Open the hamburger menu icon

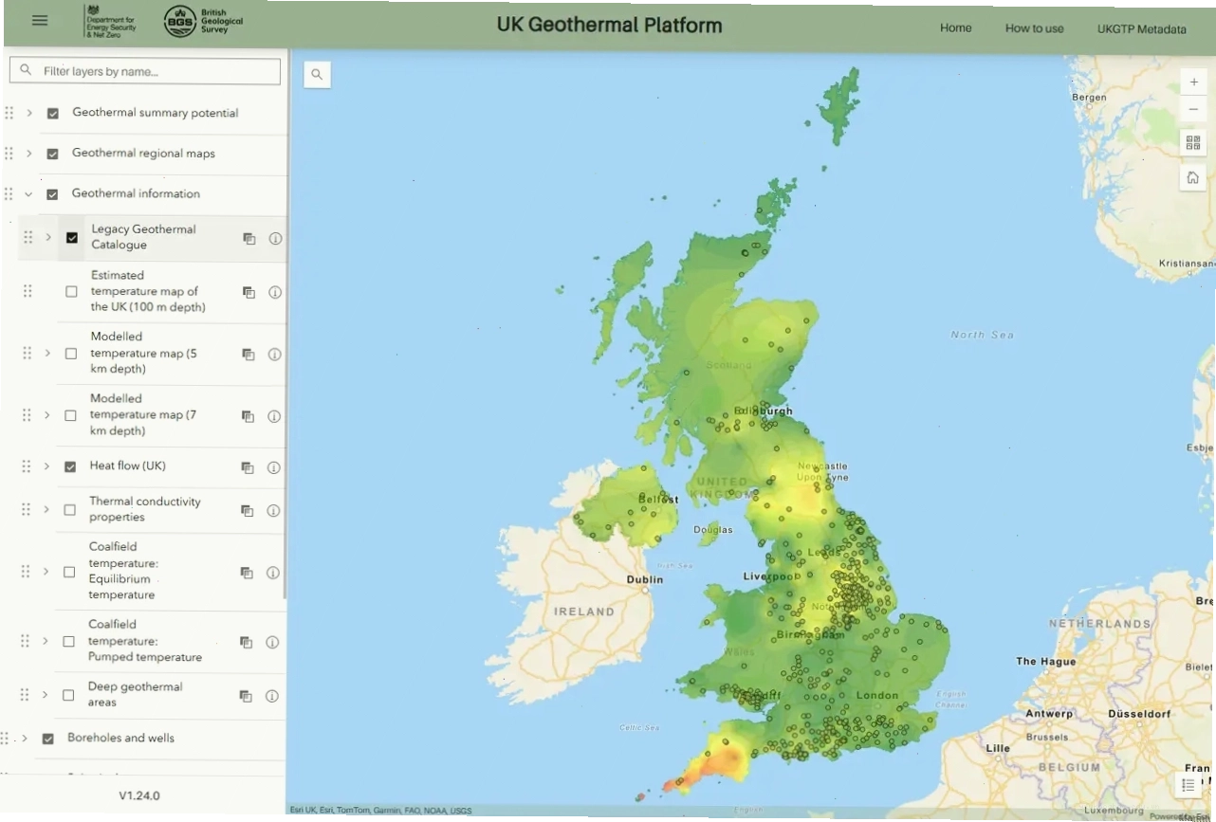(x=40, y=20)
